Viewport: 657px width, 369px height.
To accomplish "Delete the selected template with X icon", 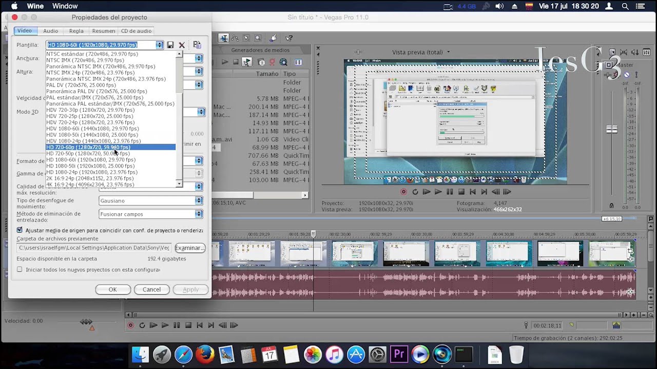I will 182,45.
